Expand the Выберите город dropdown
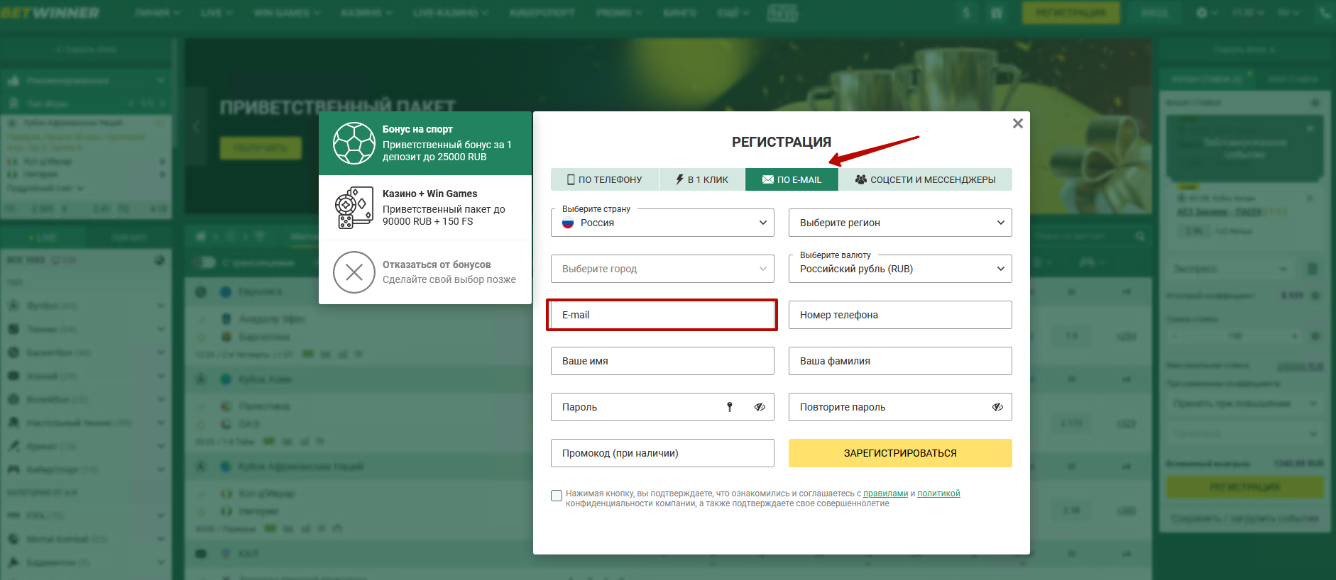The height and width of the screenshot is (580, 1336). (x=662, y=269)
